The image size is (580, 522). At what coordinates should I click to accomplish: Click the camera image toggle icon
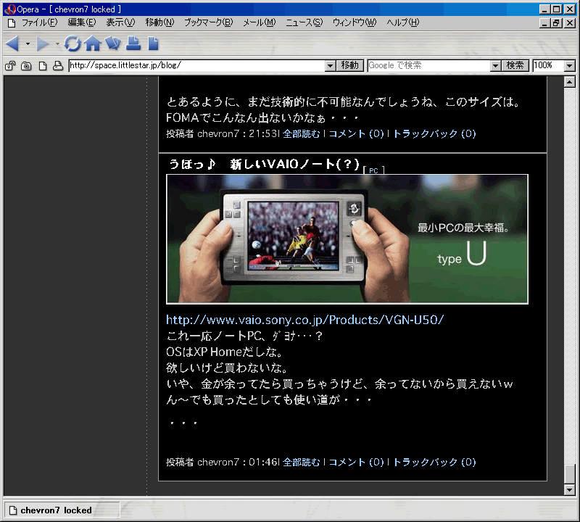(x=26, y=66)
